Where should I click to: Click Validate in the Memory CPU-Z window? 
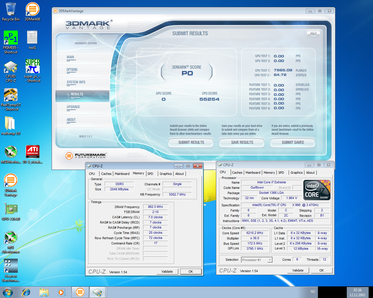click(x=167, y=272)
